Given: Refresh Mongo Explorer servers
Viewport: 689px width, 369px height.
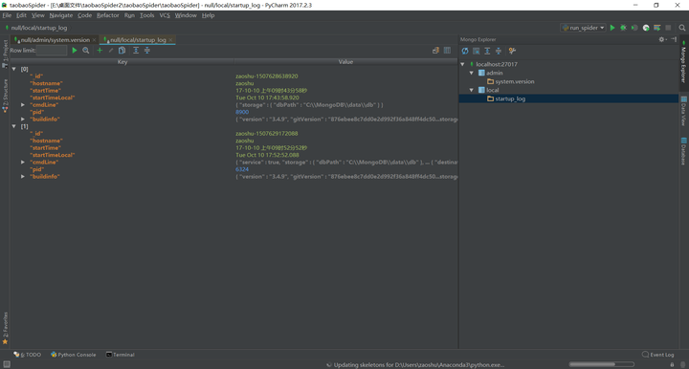Looking at the screenshot, I should 465,51.
